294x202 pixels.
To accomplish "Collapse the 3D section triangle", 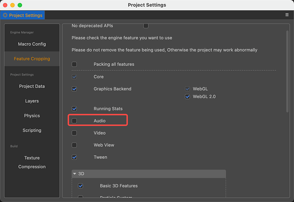I will click(x=75, y=174).
